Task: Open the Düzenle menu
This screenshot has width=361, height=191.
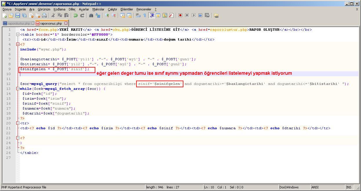Action: coord(21,9)
